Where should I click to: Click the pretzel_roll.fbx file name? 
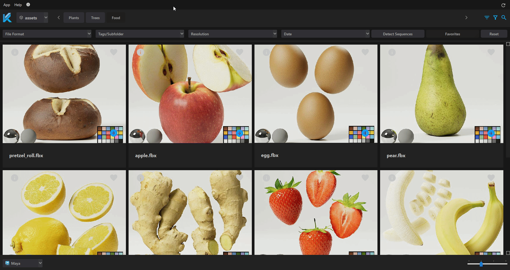26,156
